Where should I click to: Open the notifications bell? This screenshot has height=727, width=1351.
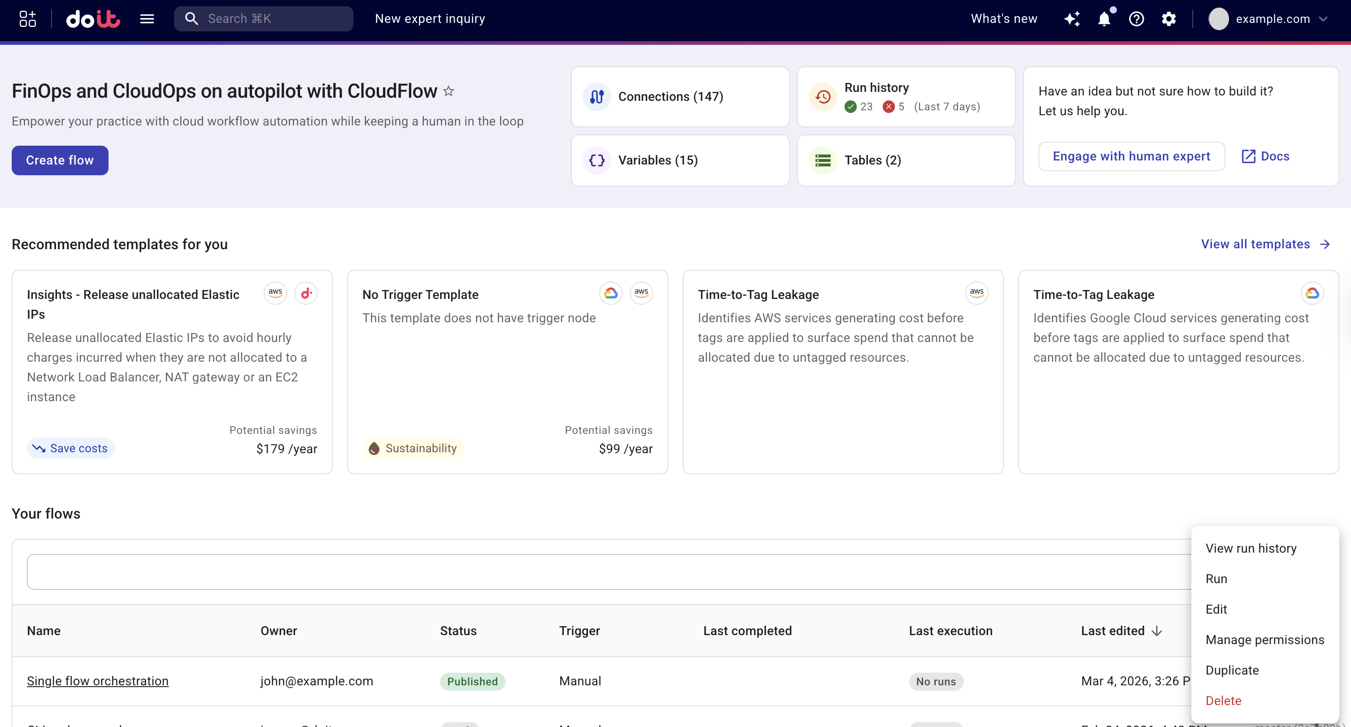point(1104,18)
